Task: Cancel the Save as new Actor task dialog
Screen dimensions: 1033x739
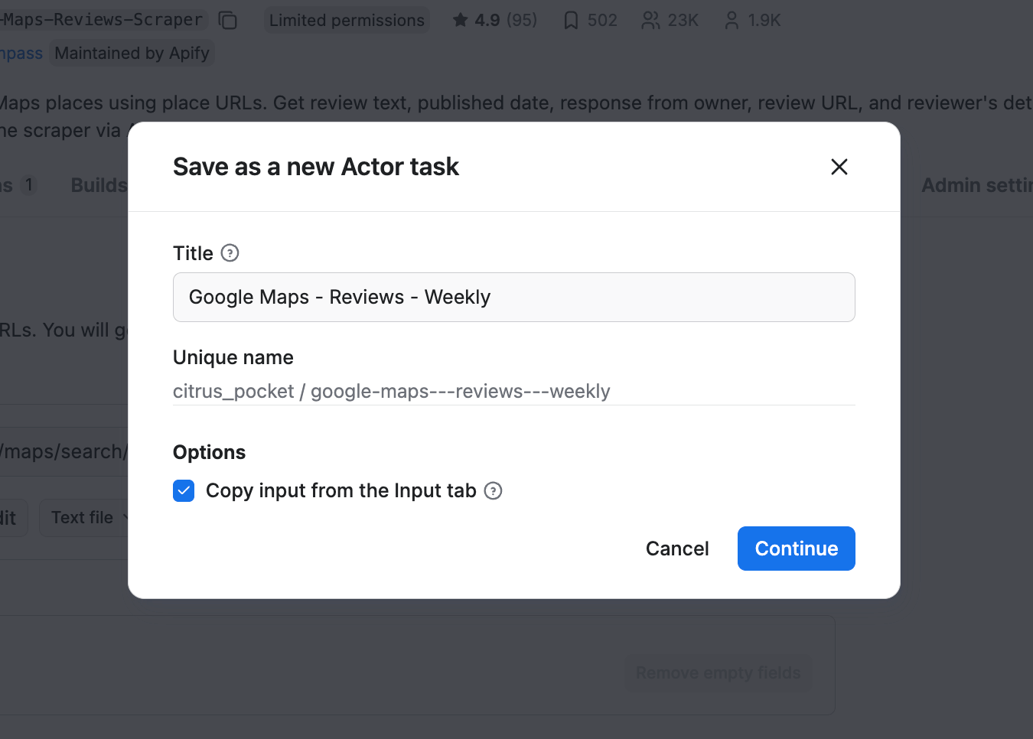Action: pyautogui.click(x=676, y=548)
